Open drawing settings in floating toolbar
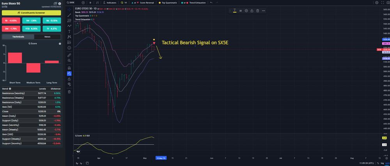This screenshot has height=166, width=390. (x=246, y=11)
